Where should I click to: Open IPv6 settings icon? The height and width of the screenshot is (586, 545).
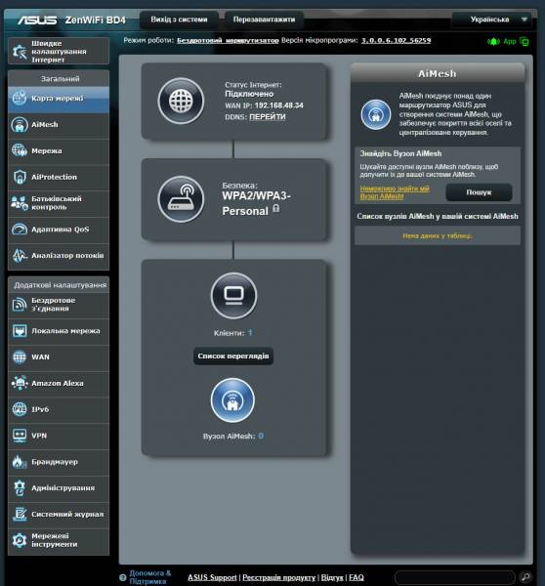click(20, 409)
